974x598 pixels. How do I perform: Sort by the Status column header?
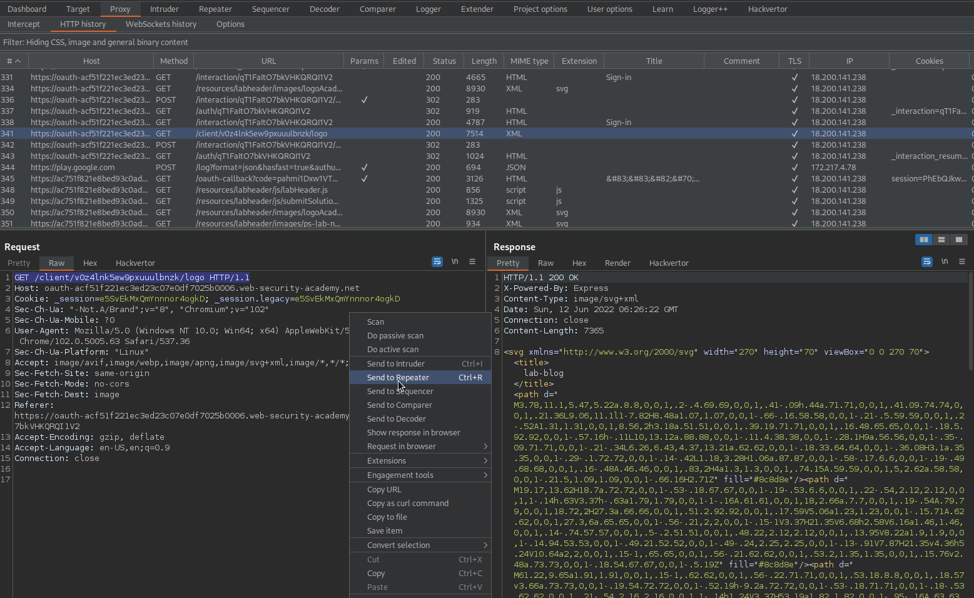444,61
